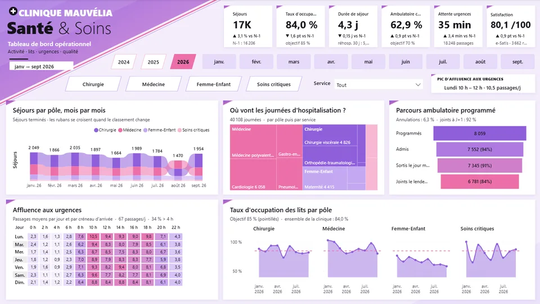Open the Satisfaction 80,1 /100 card

pos(511,26)
